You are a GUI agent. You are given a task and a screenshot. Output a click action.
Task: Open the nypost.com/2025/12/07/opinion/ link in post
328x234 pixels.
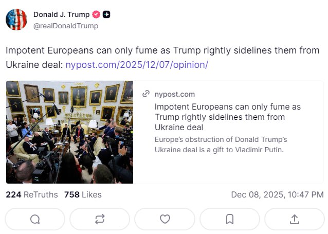(137, 65)
